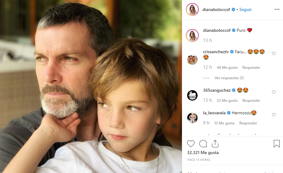
Task: Like the crissancheztv comment
Action: (274, 53)
